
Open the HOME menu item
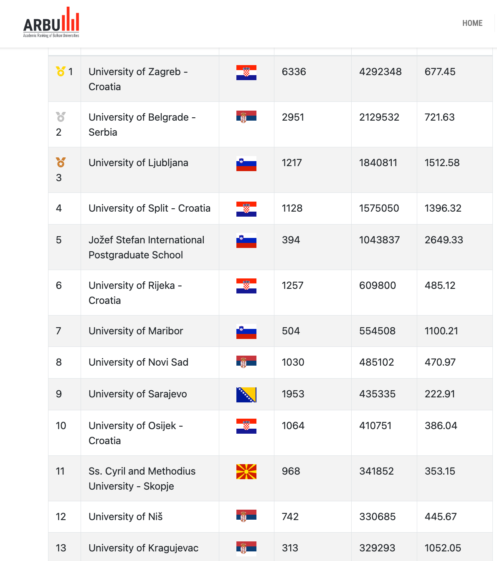click(x=472, y=23)
